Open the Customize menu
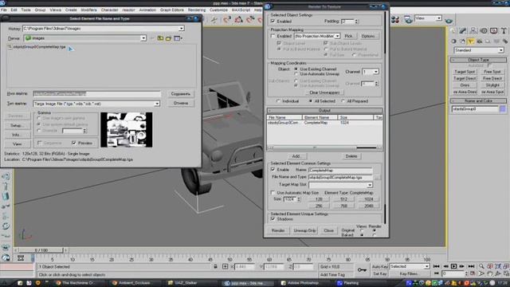The width and height of the screenshot is (510, 287). coord(218,10)
